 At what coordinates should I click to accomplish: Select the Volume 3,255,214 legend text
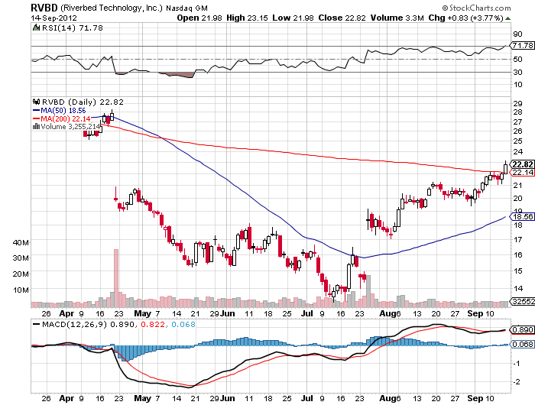70,127
